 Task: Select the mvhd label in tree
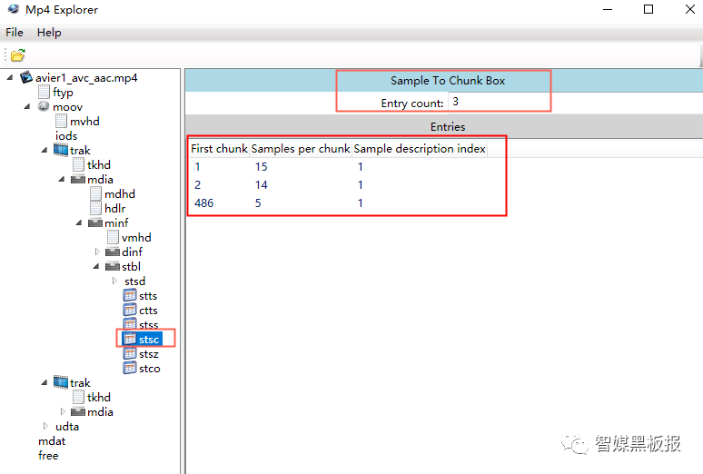pyautogui.click(x=84, y=121)
